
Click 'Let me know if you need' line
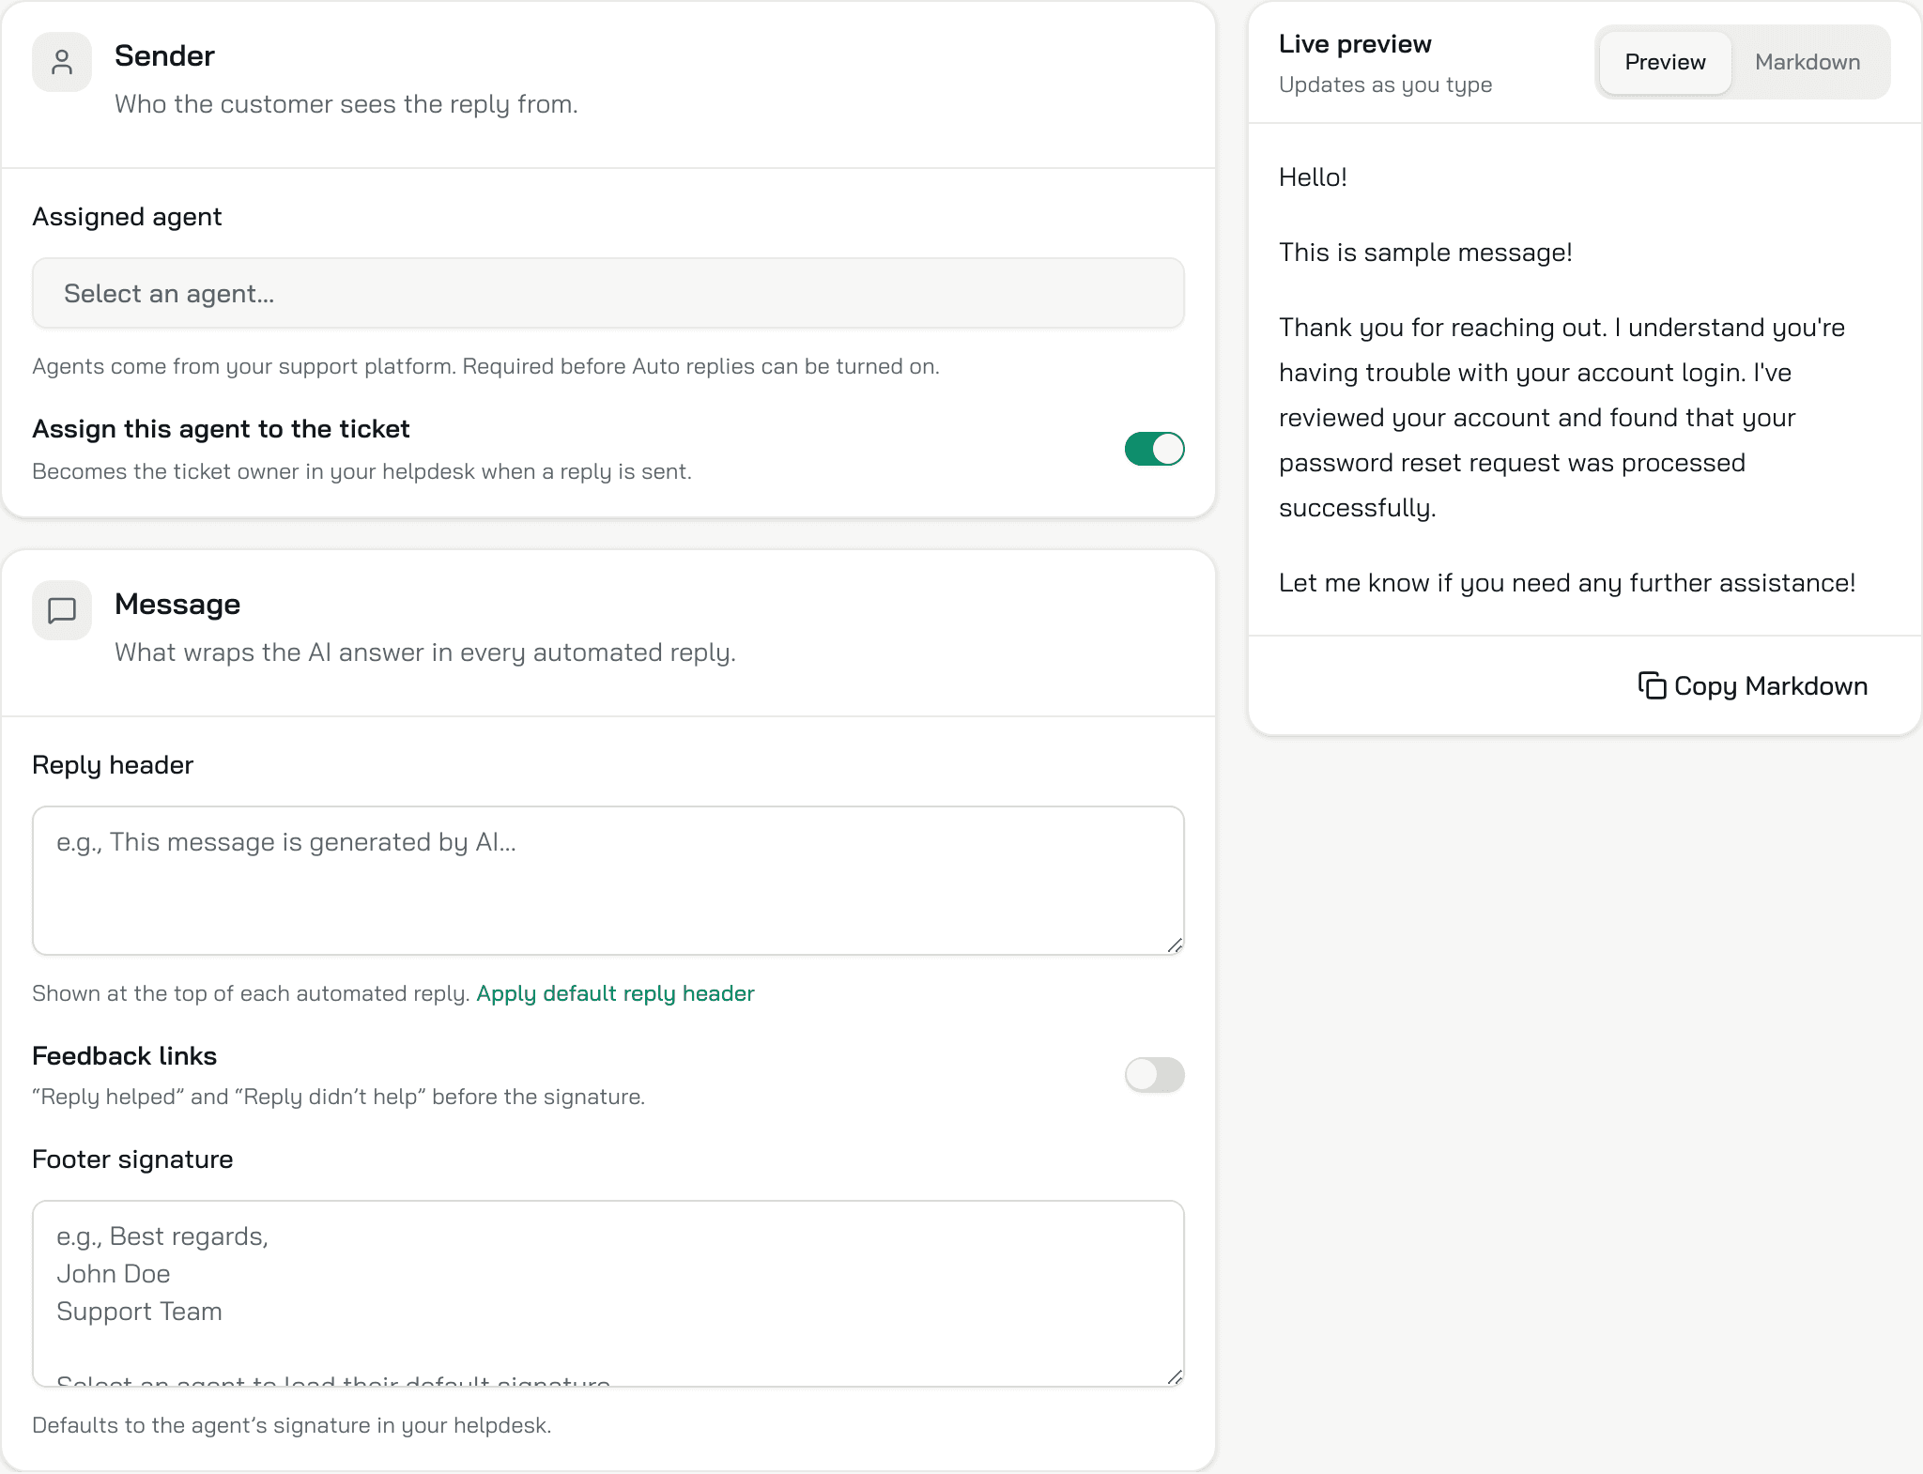point(1567,583)
